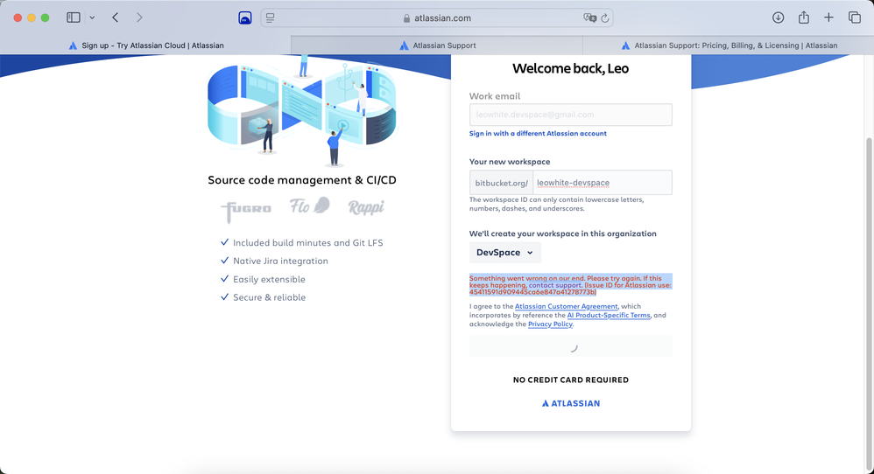Open the DevSpace organization dropdown
874x474 pixels.
(505, 253)
